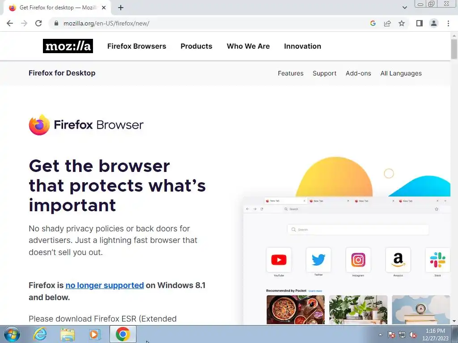
Task: Open the Innovation menu
Action: coord(303,46)
